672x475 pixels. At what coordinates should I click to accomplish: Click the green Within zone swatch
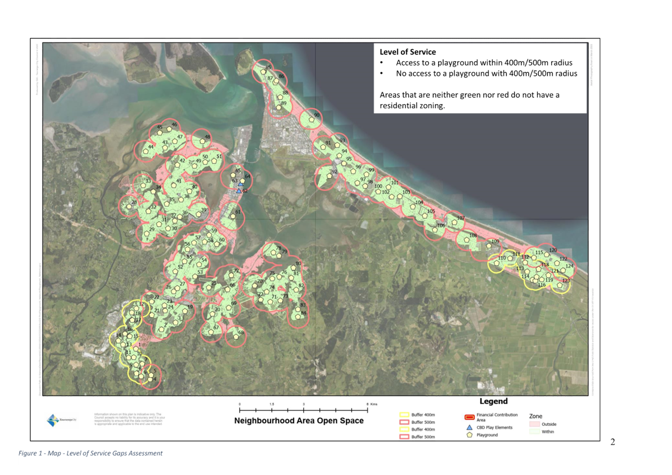[x=534, y=431]
